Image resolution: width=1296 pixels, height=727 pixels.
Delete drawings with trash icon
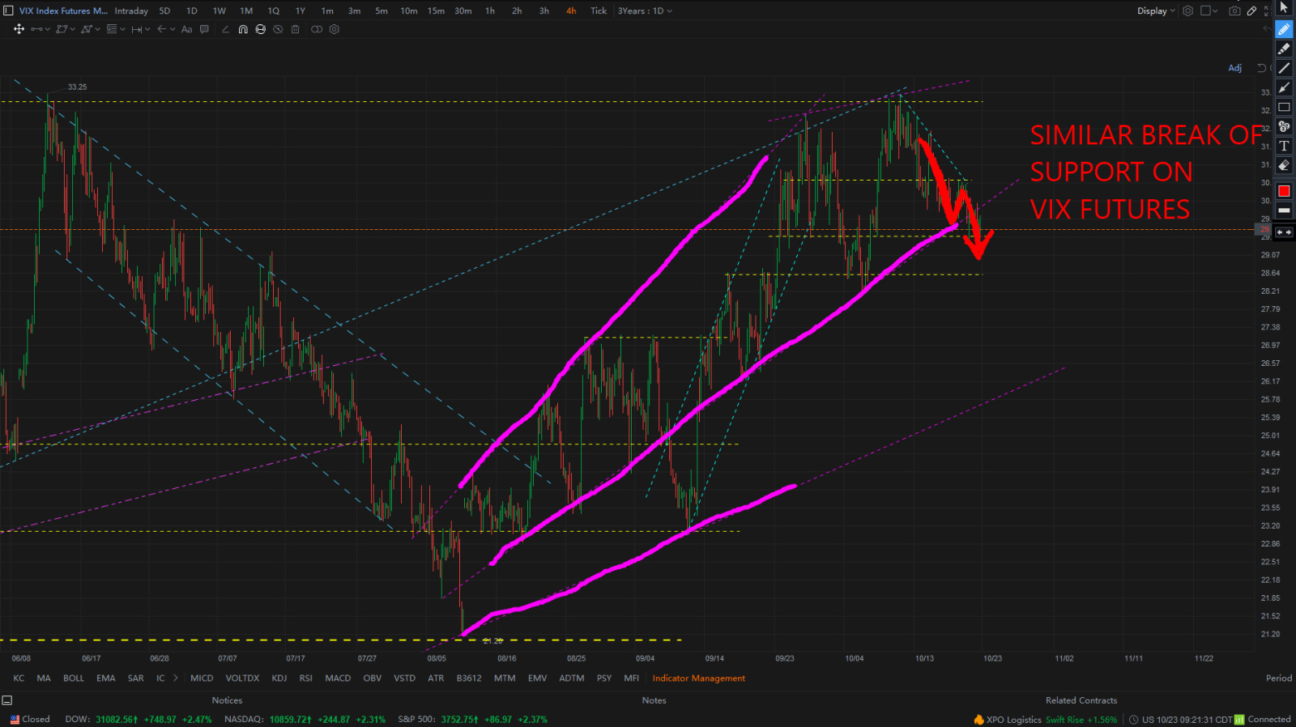[296, 29]
